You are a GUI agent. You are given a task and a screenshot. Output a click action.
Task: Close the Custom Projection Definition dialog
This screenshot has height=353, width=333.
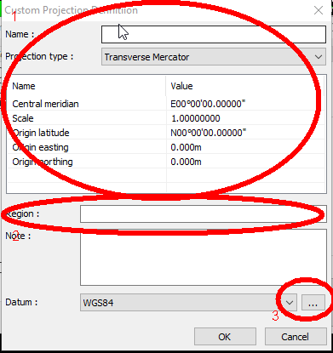coord(319,10)
